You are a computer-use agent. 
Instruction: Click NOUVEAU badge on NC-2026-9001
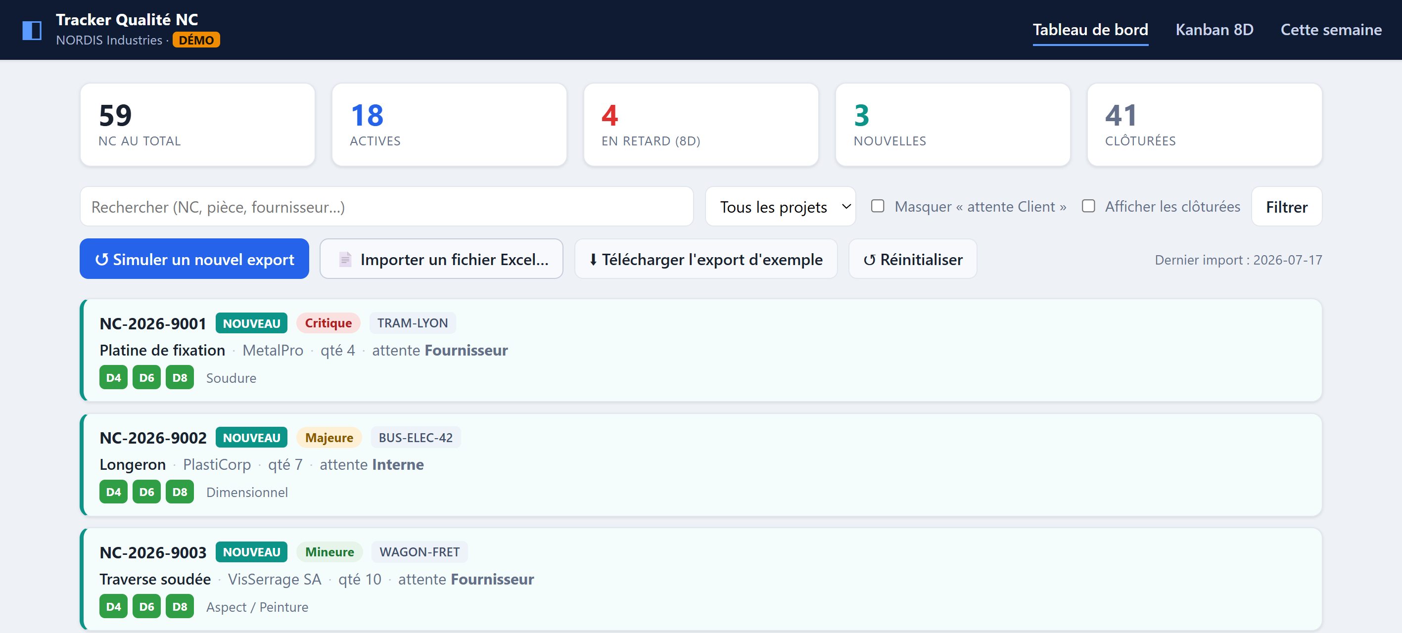click(x=251, y=323)
